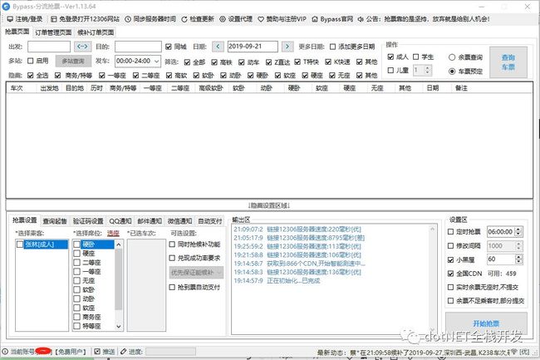Adjust 定时抢票 time stepper
540x360 pixels.
(518, 232)
